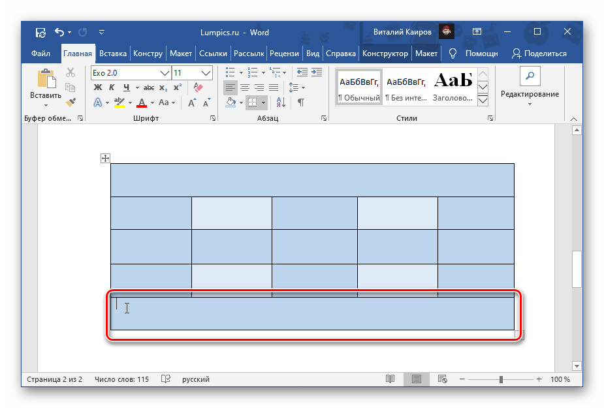The width and height of the screenshot is (604, 408).
Task: Open the table Конструктор tab
Action: pos(385,54)
